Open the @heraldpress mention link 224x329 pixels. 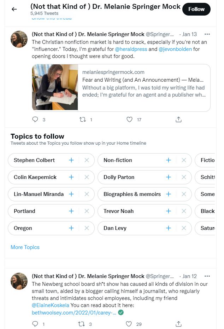(x=131, y=49)
